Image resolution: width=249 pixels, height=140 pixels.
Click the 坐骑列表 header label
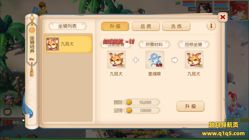(67, 26)
